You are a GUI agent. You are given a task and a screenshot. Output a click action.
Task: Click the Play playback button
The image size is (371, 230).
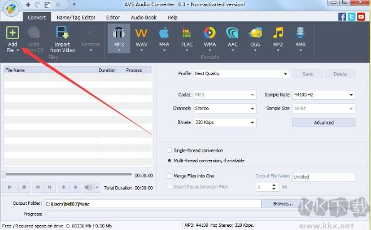10,187
